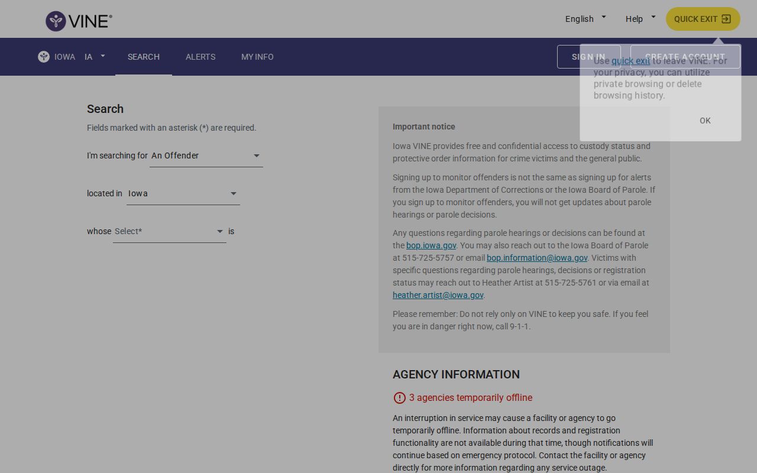Screen dimensions: 757x473
Task: Open the bop.iowa.gov link
Action: point(431,245)
